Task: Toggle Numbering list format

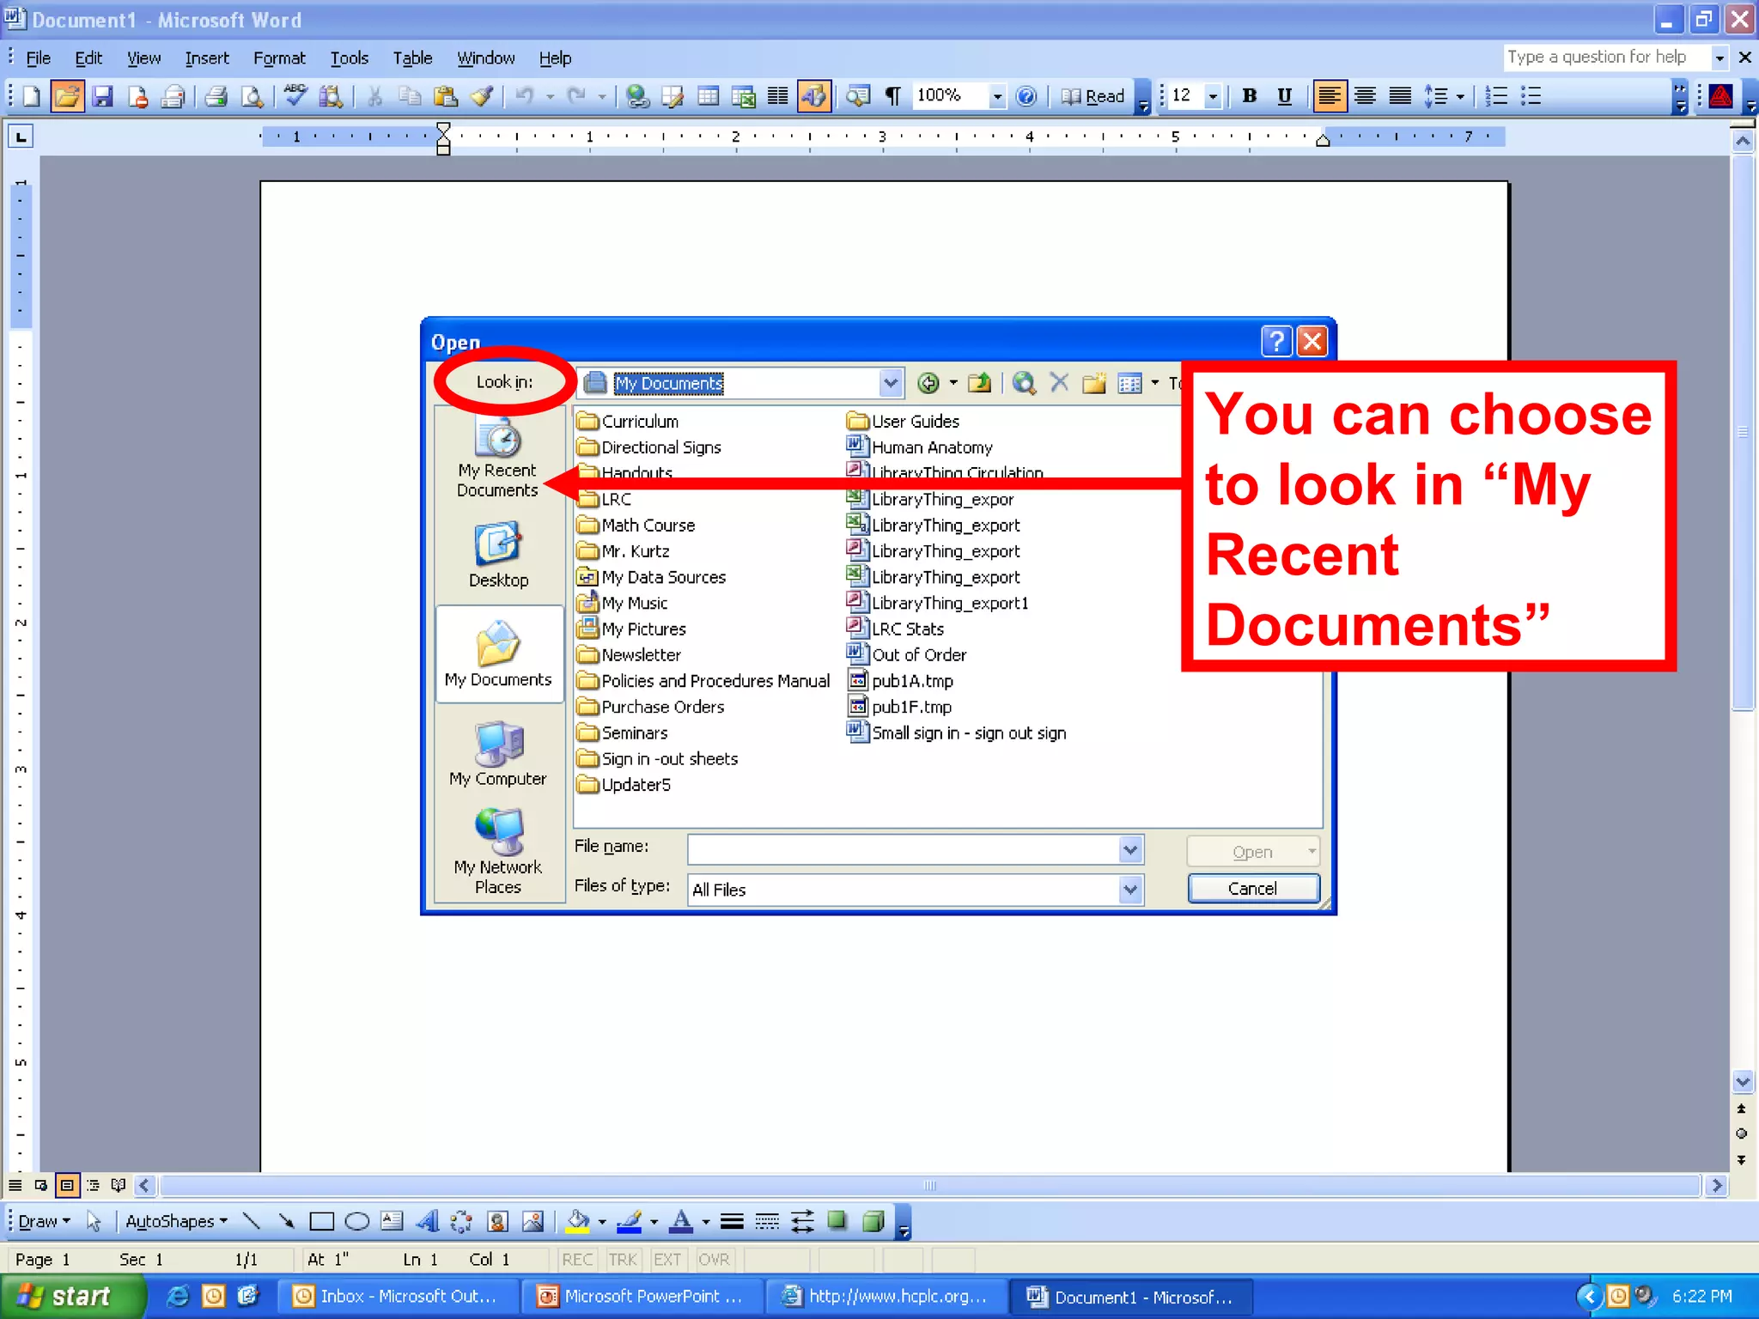Action: pos(1496,96)
